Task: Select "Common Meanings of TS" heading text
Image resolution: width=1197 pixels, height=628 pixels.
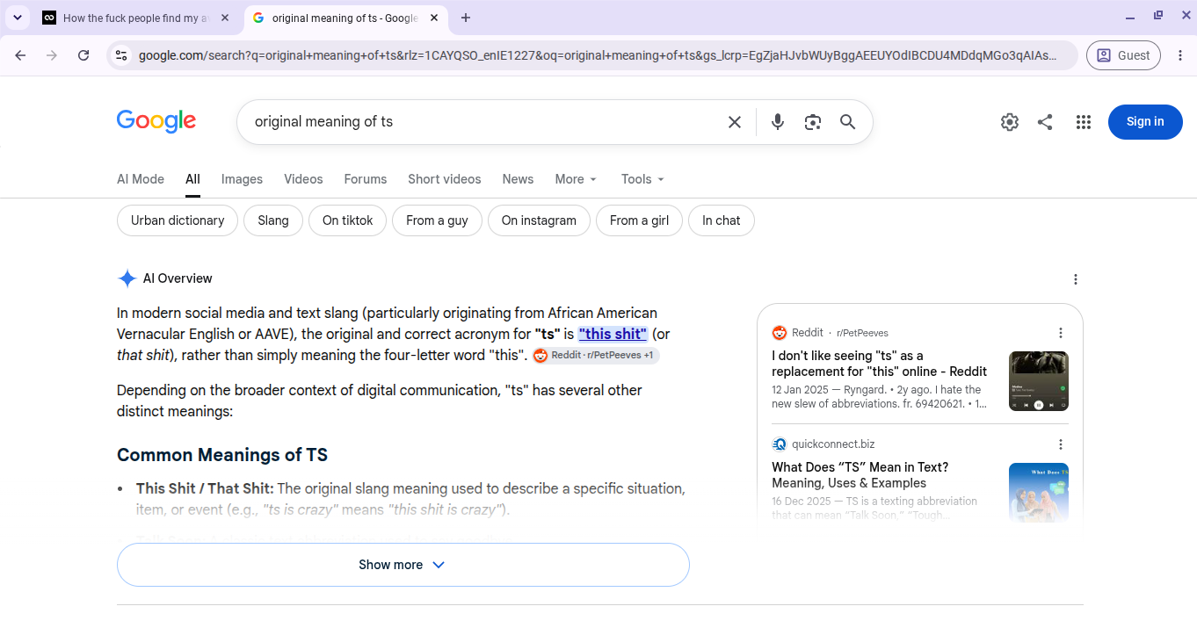Action: [222, 455]
